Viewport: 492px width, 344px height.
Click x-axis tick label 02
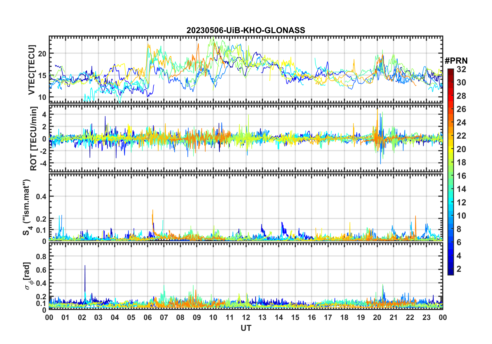tap(82, 317)
